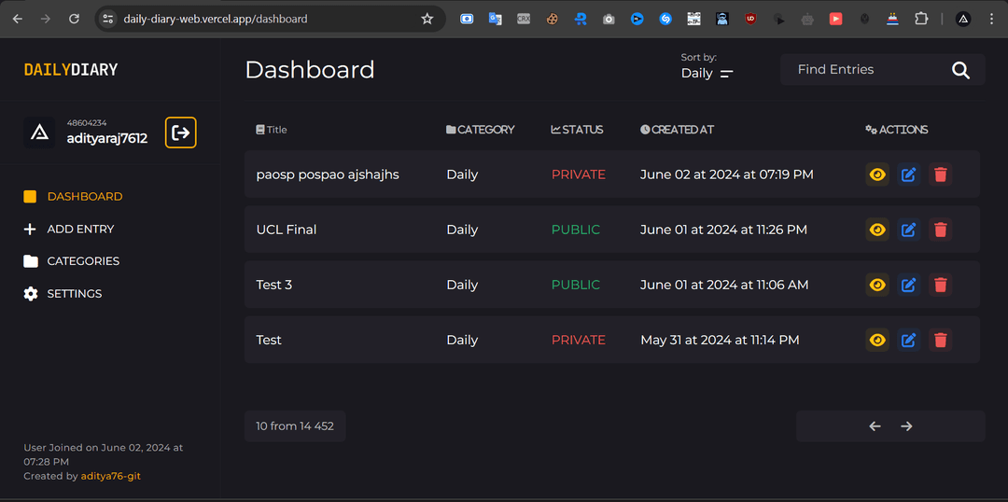Viewport: 1008px width, 502px height.
Task: Open Settings in the sidebar
Action: click(x=75, y=294)
